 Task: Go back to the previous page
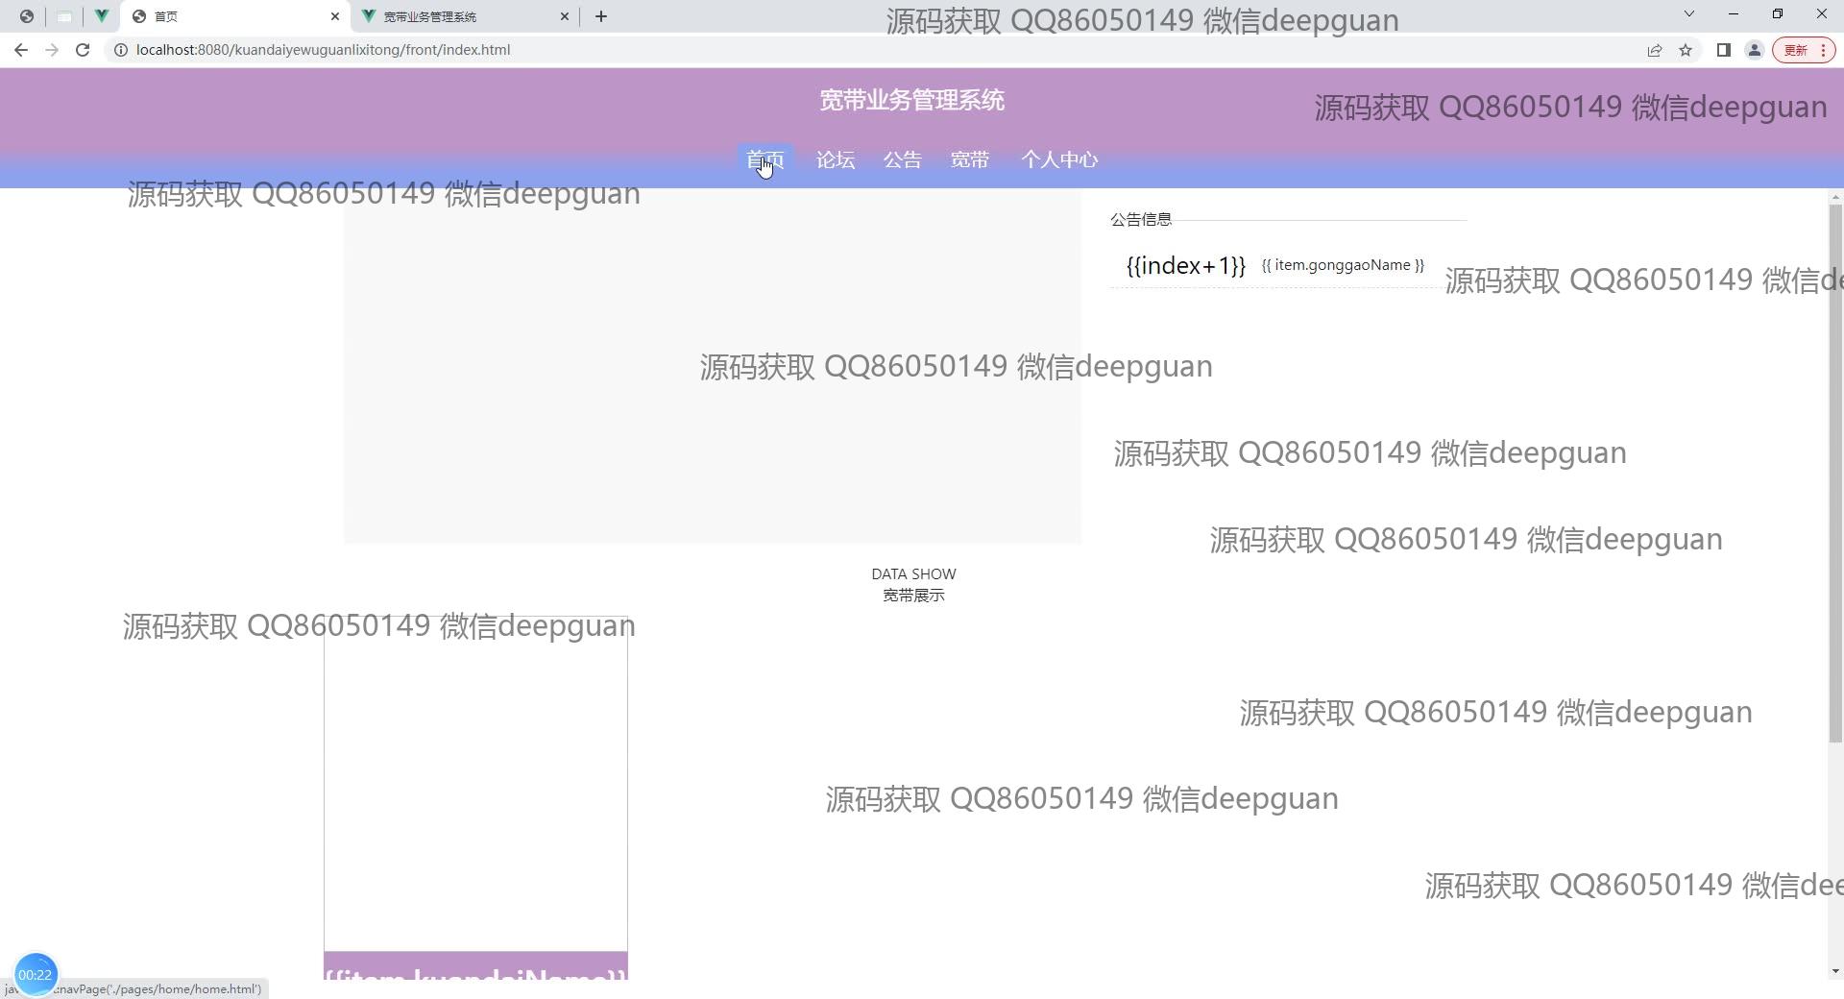tap(21, 50)
